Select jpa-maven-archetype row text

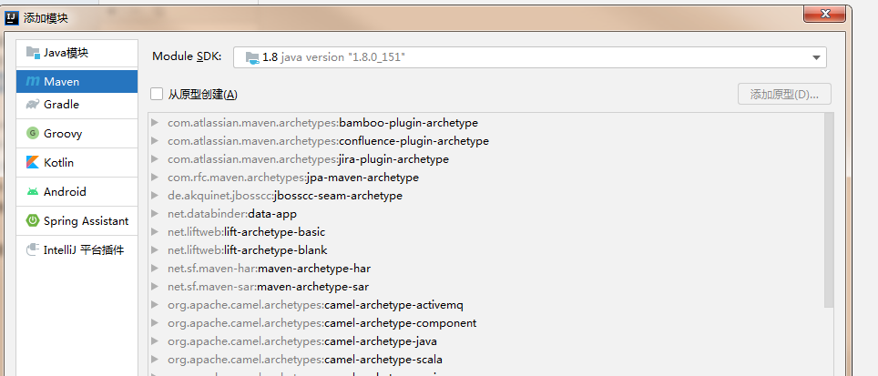[x=293, y=178]
